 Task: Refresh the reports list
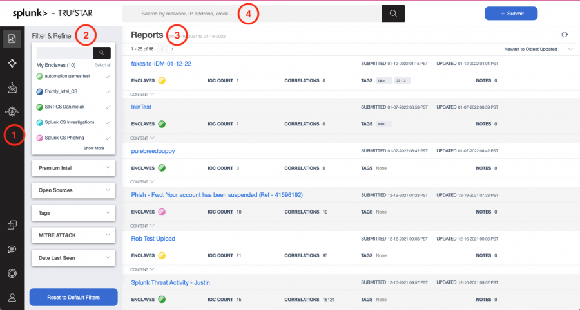point(565,34)
